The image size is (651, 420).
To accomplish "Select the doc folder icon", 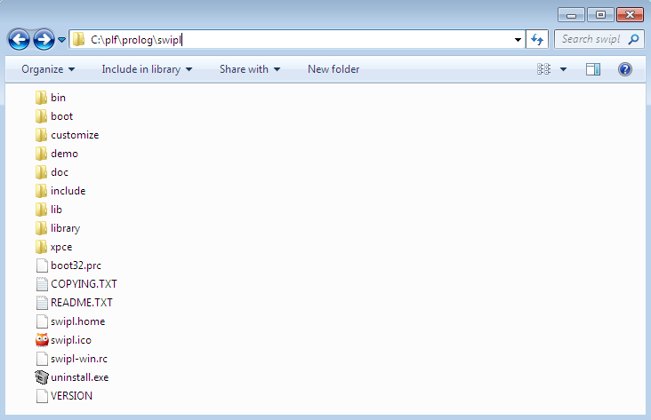I will click(x=41, y=172).
